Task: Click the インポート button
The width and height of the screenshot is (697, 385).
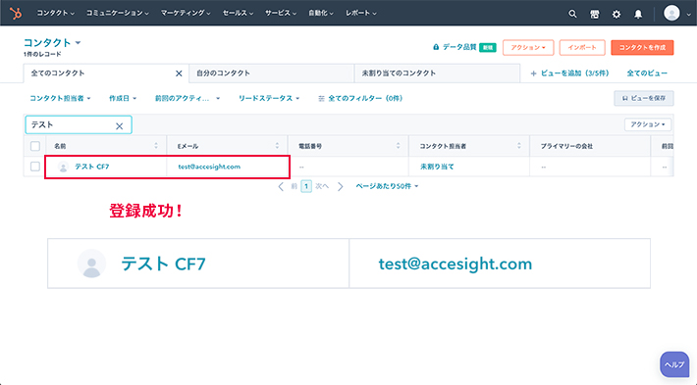Action: (x=582, y=47)
